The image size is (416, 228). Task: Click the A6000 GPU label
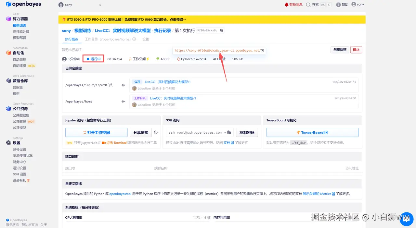[163, 59]
